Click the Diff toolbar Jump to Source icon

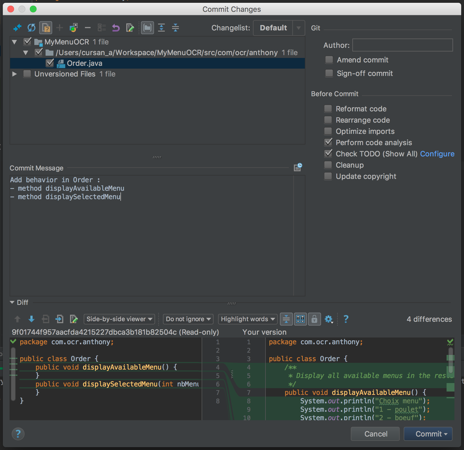[74, 319]
